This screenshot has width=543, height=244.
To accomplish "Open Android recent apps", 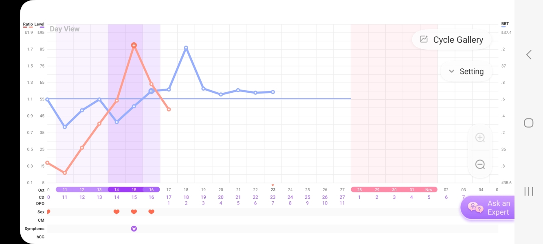I will point(529,191).
